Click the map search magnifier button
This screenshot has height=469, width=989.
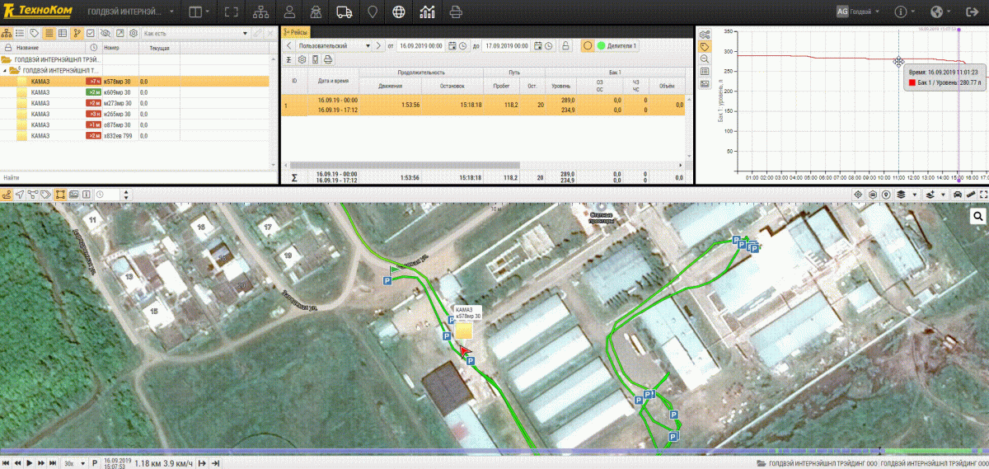[978, 216]
